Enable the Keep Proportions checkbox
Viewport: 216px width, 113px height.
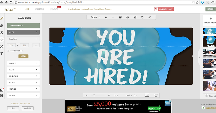pyautogui.click(x=8, y=51)
